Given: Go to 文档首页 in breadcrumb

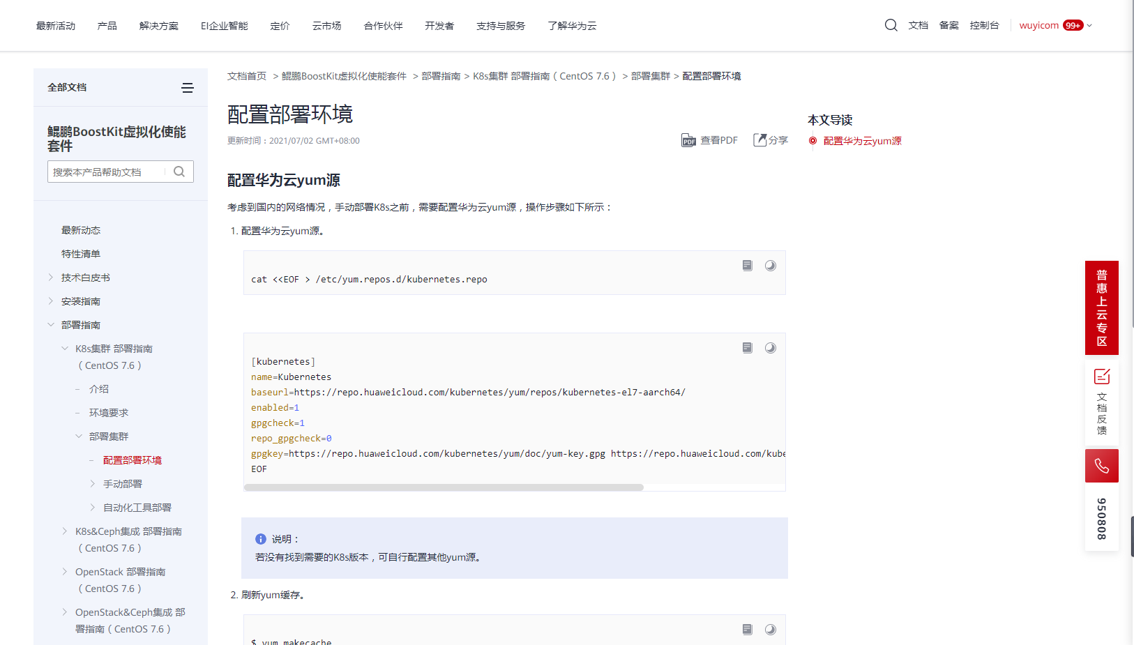Looking at the screenshot, I should click(247, 76).
